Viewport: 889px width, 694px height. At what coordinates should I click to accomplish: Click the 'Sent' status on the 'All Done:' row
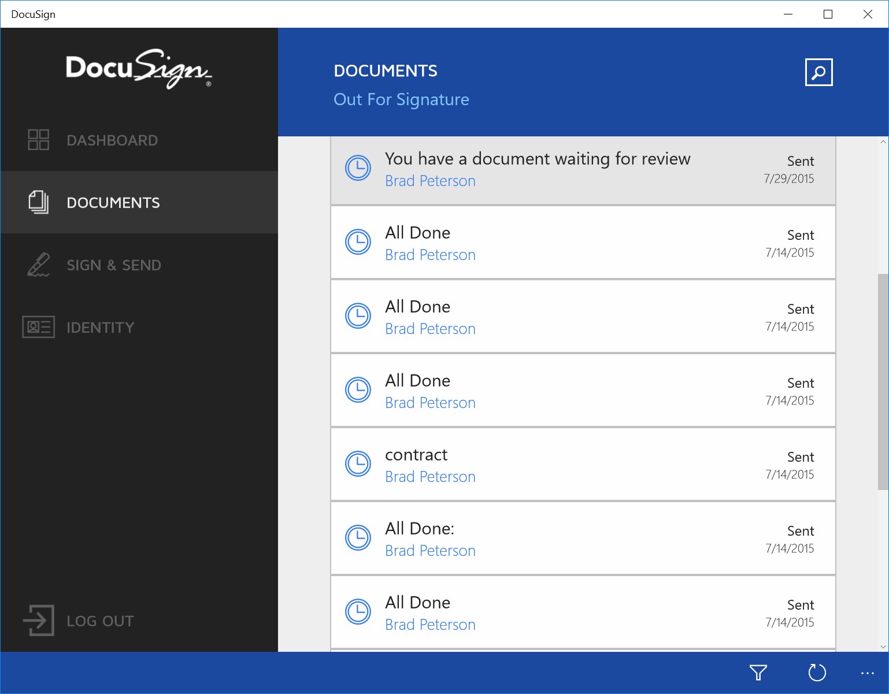[x=801, y=531]
